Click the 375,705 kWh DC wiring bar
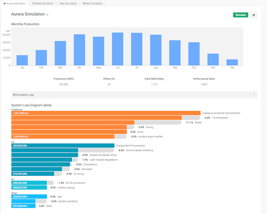Image resolution: width=267 pixels, height=214 pixels. click(33, 174)
